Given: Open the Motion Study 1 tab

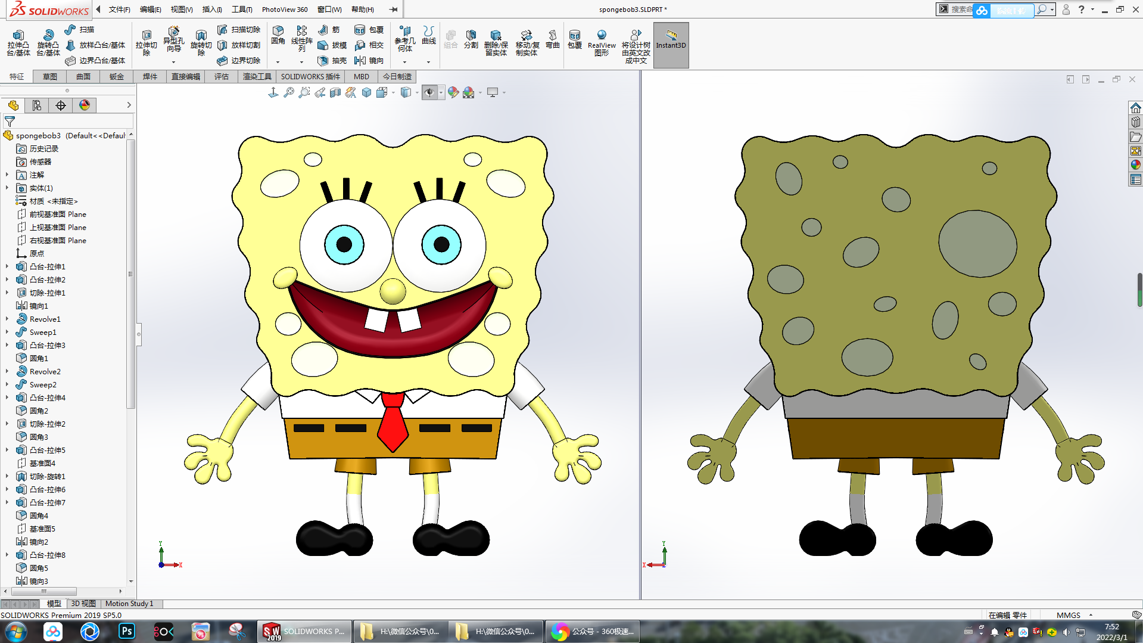Looking at the screenshot, I should click(129, 604).
